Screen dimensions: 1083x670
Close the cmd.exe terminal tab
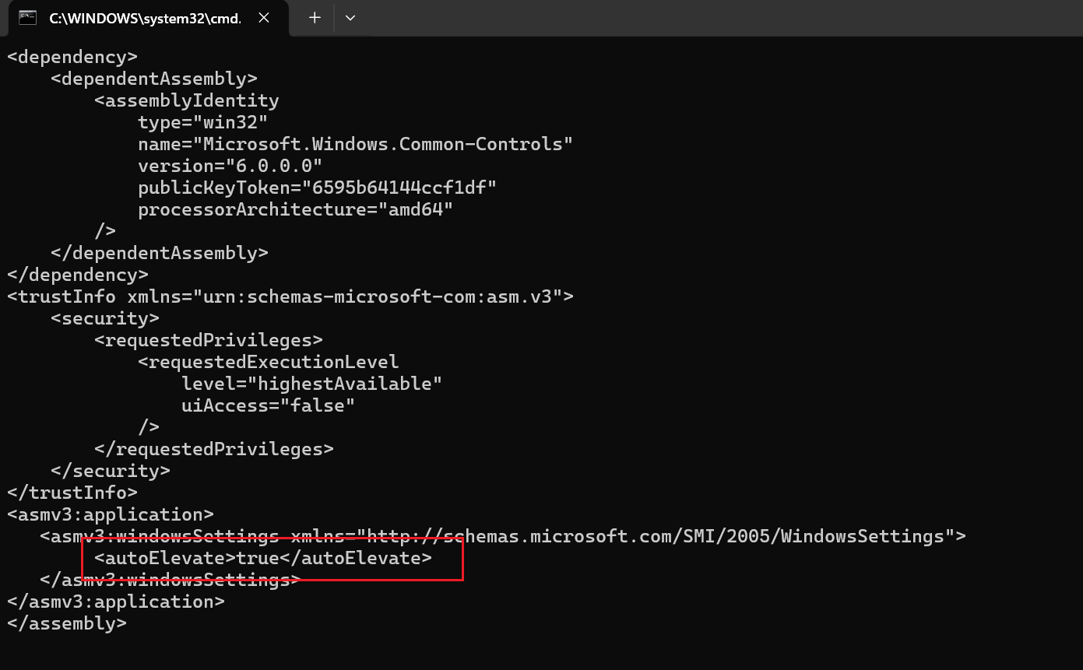[x=264, y=18]
